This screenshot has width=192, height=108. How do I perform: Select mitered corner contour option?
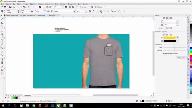[x=164, y=28]
